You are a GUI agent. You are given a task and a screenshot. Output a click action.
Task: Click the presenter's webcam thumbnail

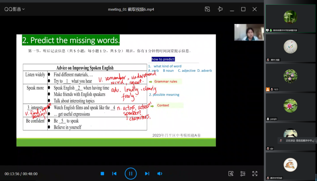click(249, 32)
